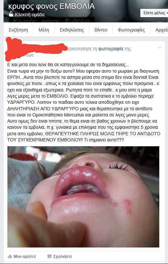Click the comment bubble icon
Viewport: 168px width, 264px height.
49,257
